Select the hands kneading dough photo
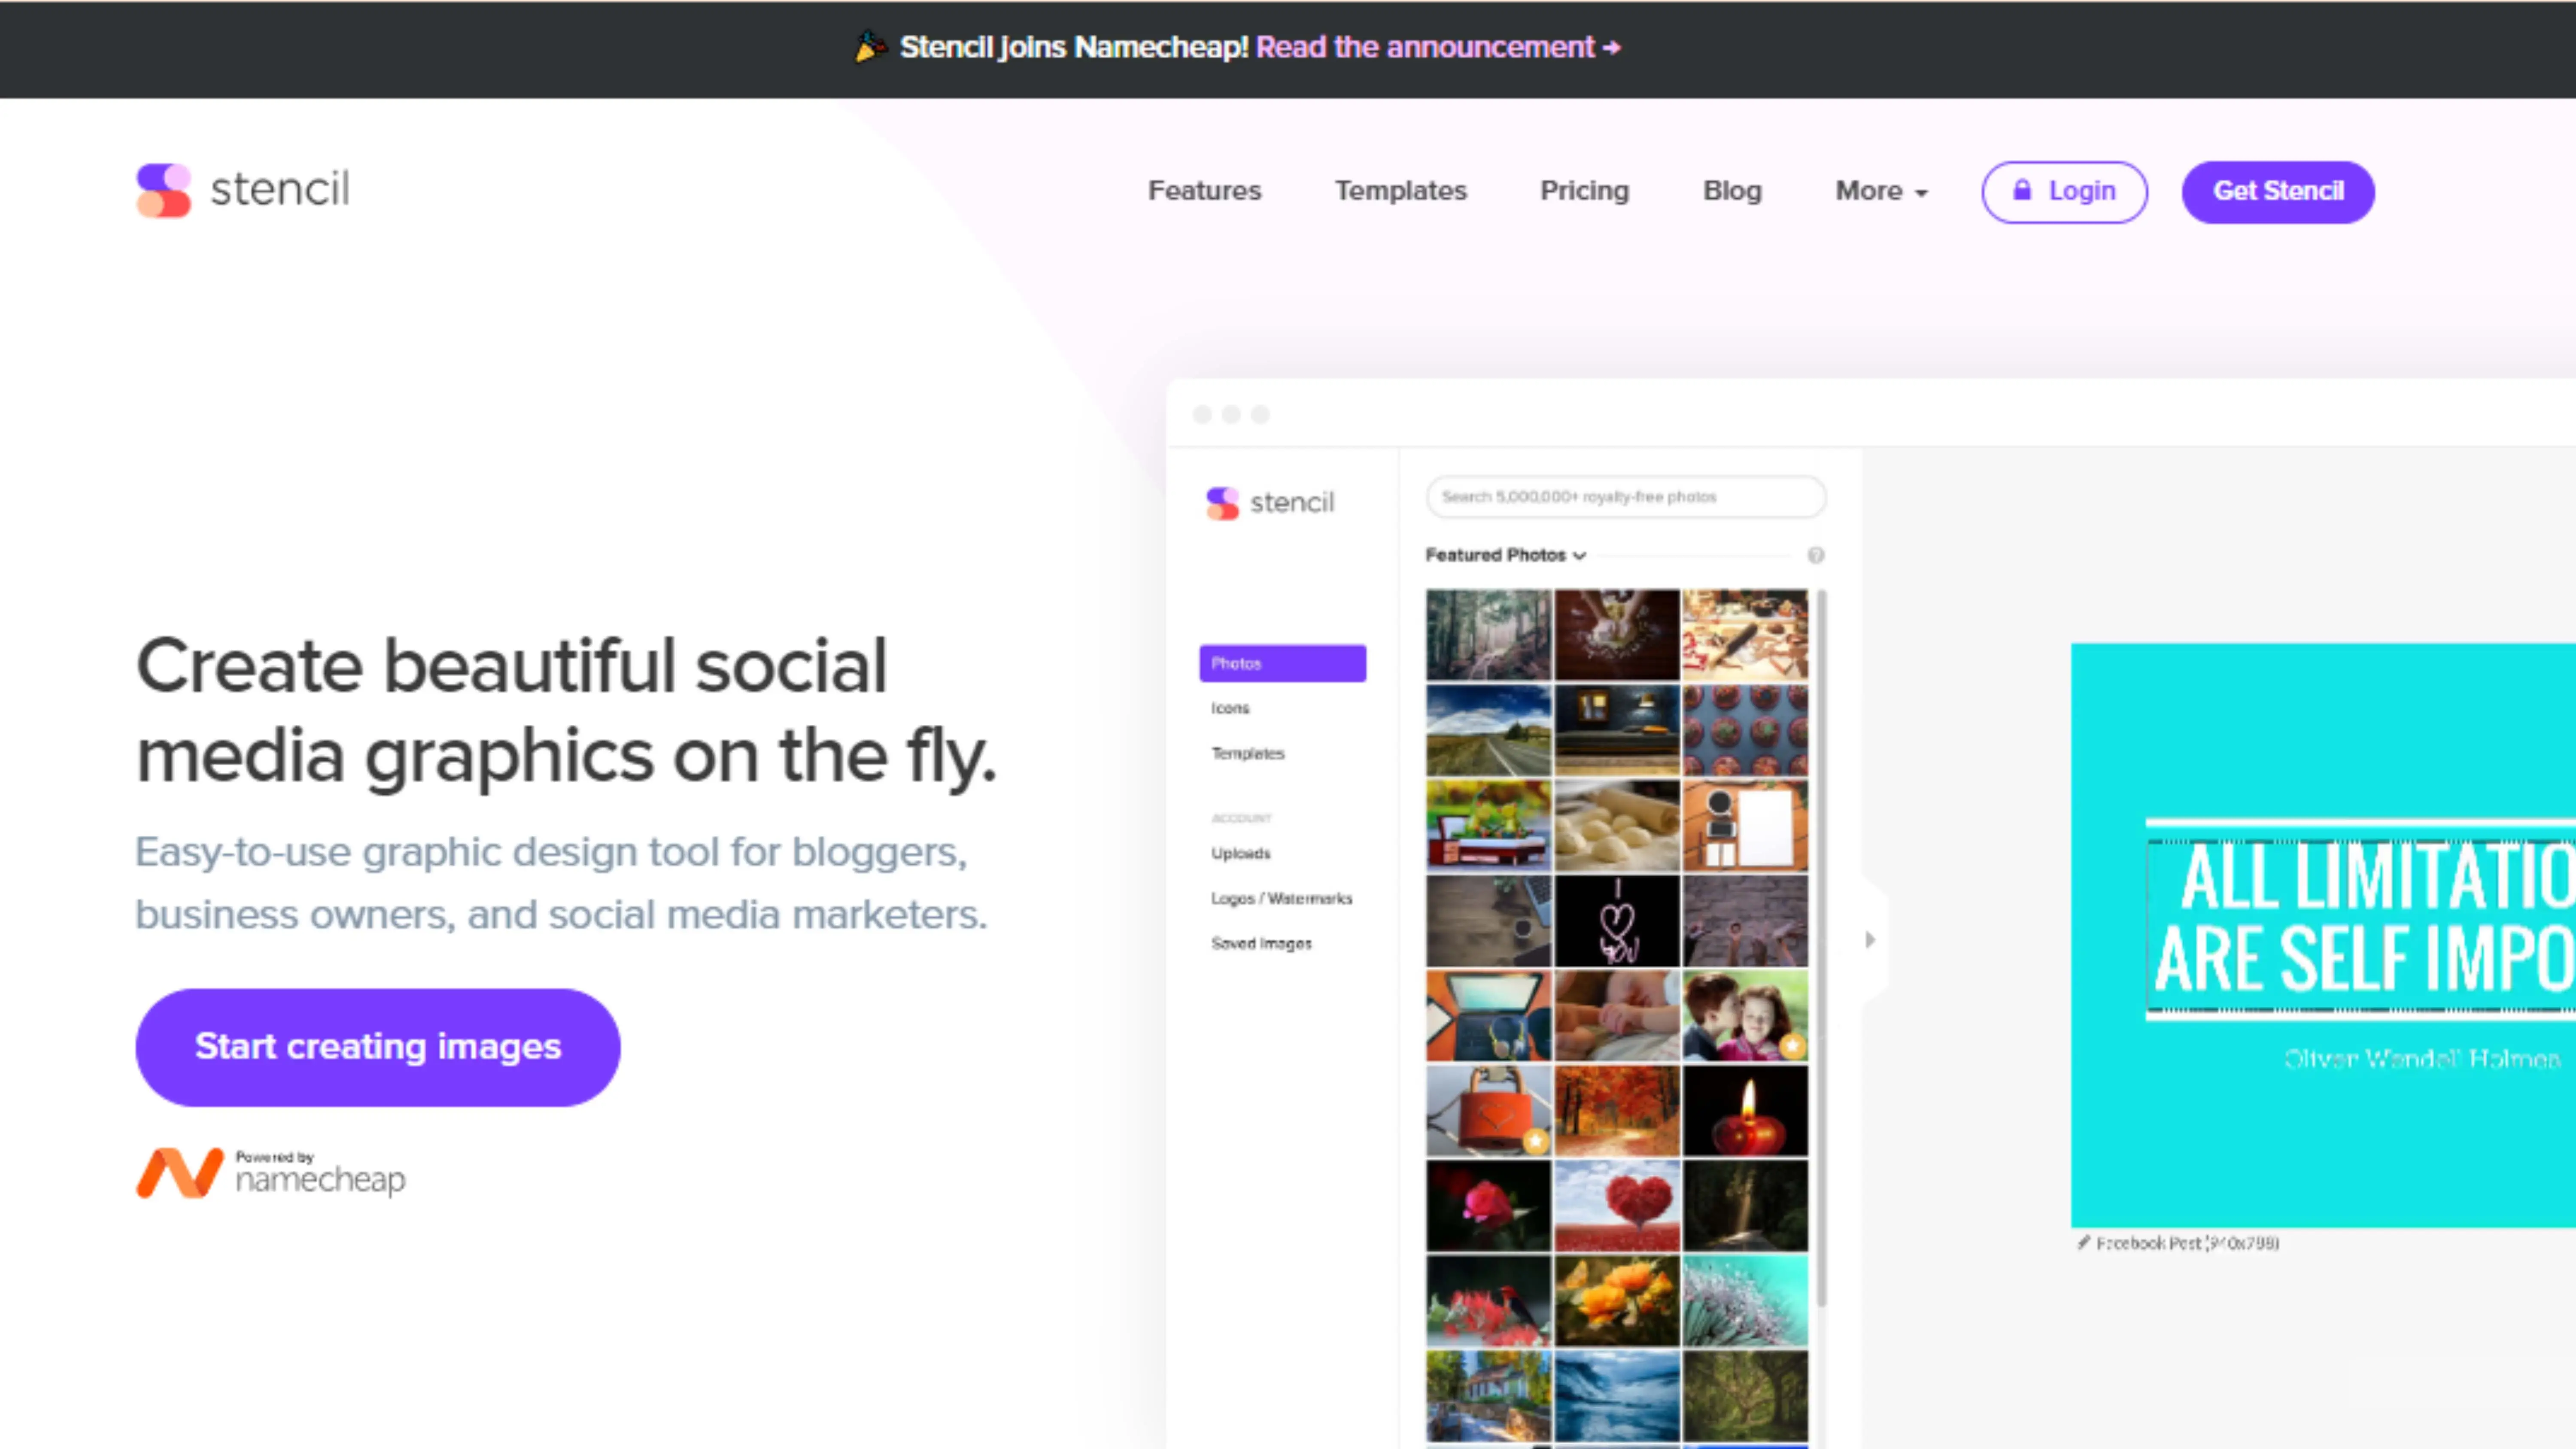The image size is (2576, 1449). tap(1617, 635)
